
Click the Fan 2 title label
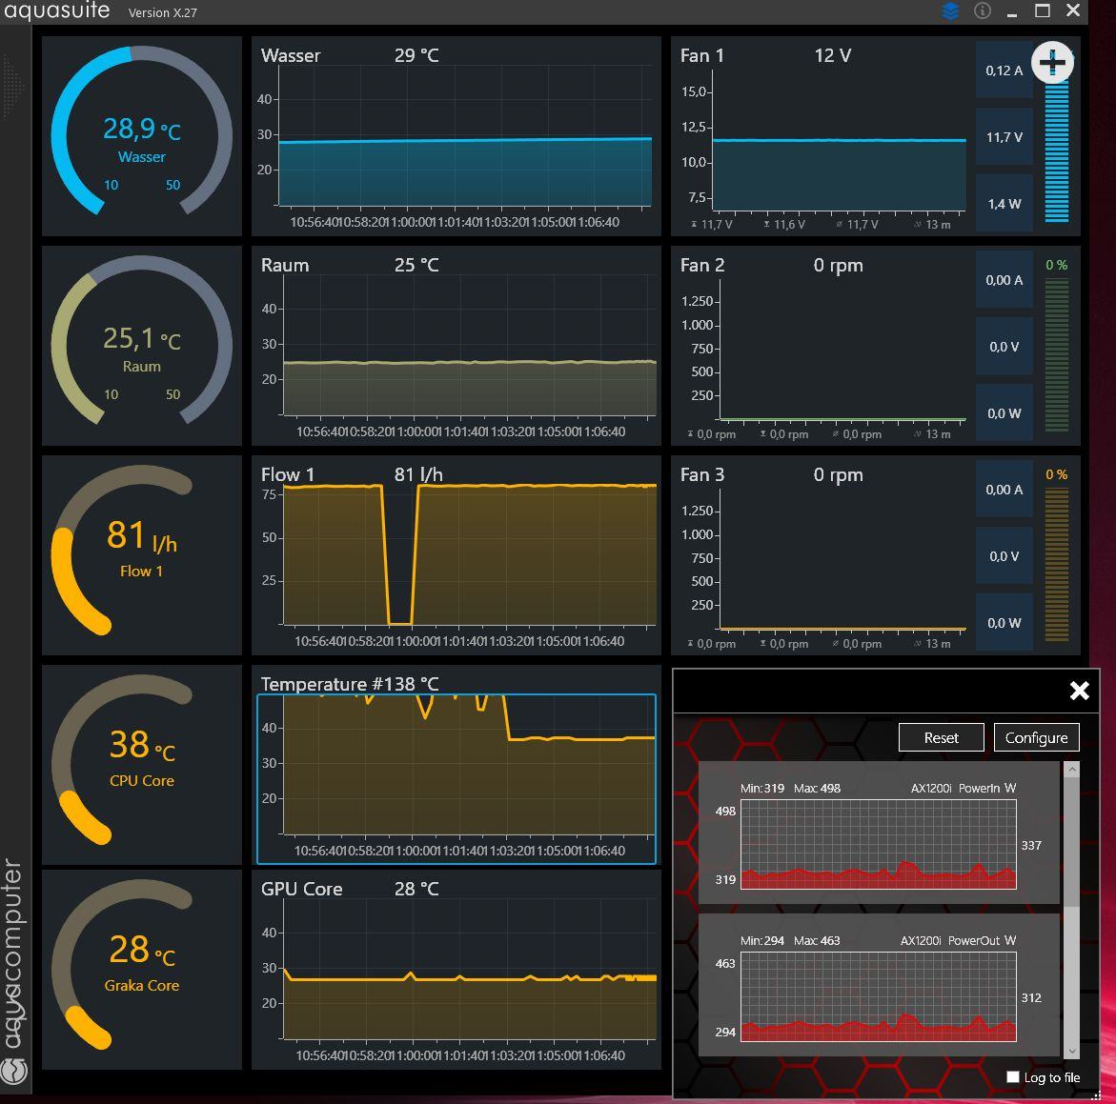[x=701, y=266]
